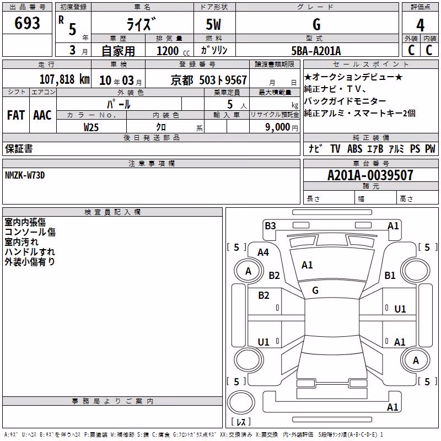Click the A4 mark on left fender
441x441 pixels.
pyautogui.click(x=263, y=252)
